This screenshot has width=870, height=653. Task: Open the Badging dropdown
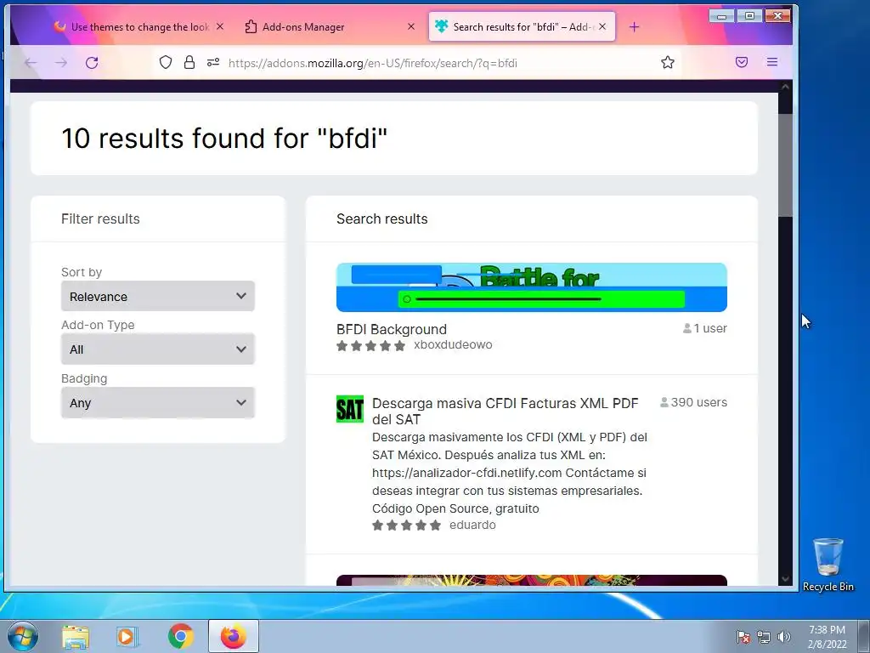point(157,402)
